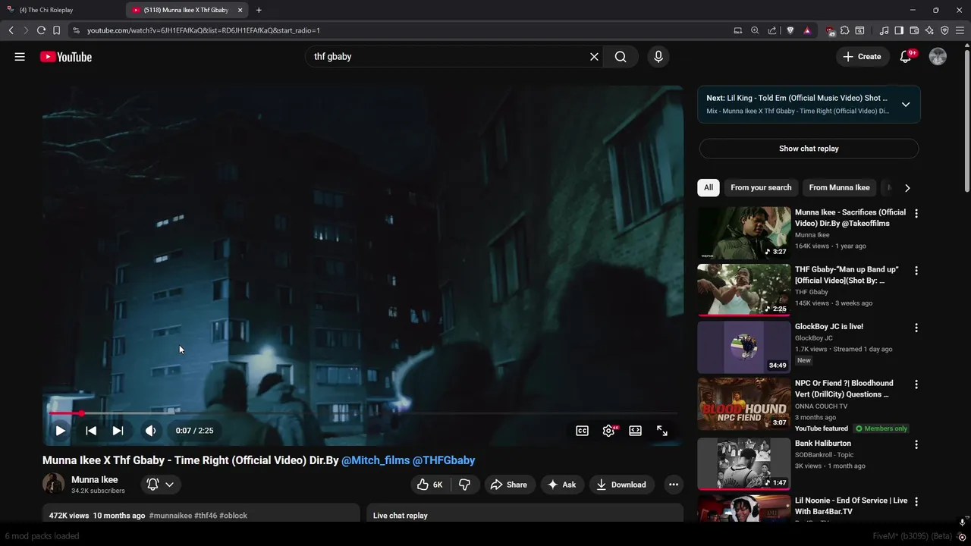Image resolution: width=971 pixels, height=546 pixels.
Task: Open the extensions puzzle icon
Action: tap(844, 30)
